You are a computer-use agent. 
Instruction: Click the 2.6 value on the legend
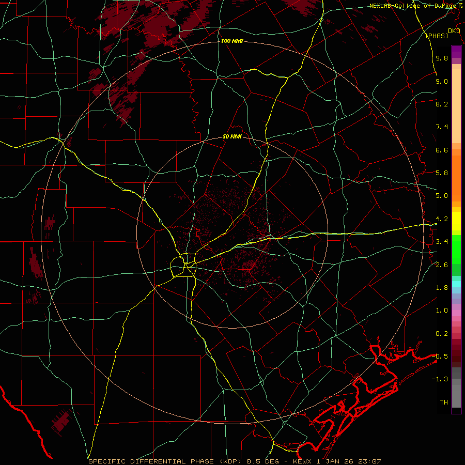[442, 265]
